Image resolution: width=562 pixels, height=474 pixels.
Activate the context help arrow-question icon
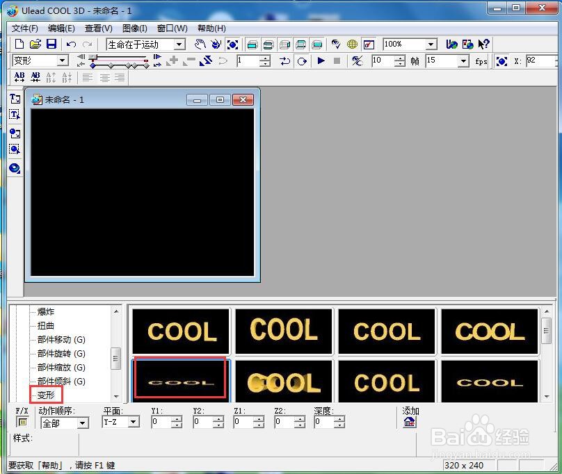click(x=483, y=44)
